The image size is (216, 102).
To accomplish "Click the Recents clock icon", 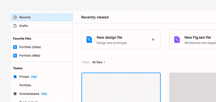I will pyautogui.click(x=15, y=17).
